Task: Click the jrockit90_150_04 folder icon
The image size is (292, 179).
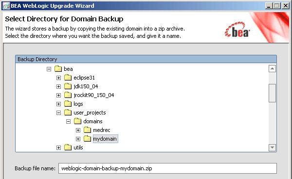Action: (x=68, y=95)
